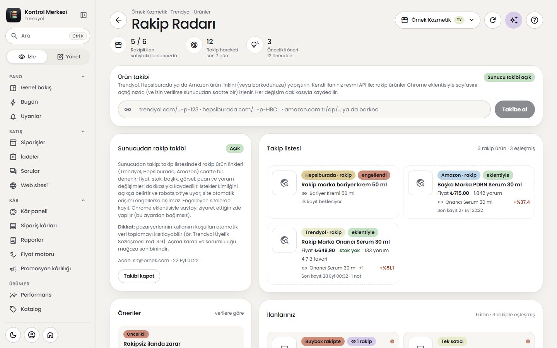The height and width of the screenshot is (348, 557).
Task: Open the user profile icon
Action: pos(32,335)
